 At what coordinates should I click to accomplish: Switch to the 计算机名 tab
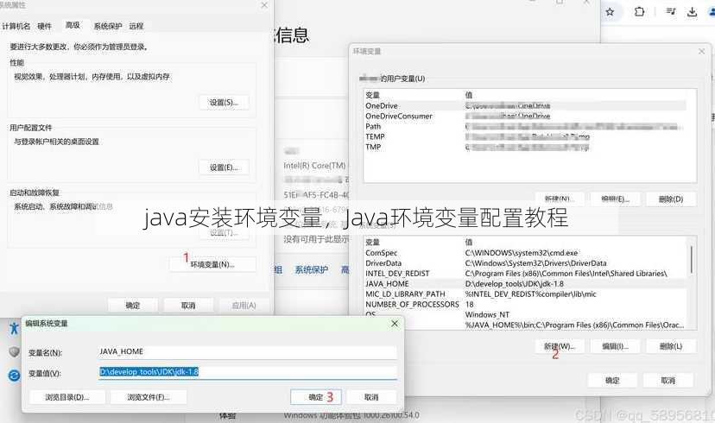coord(16,26)
